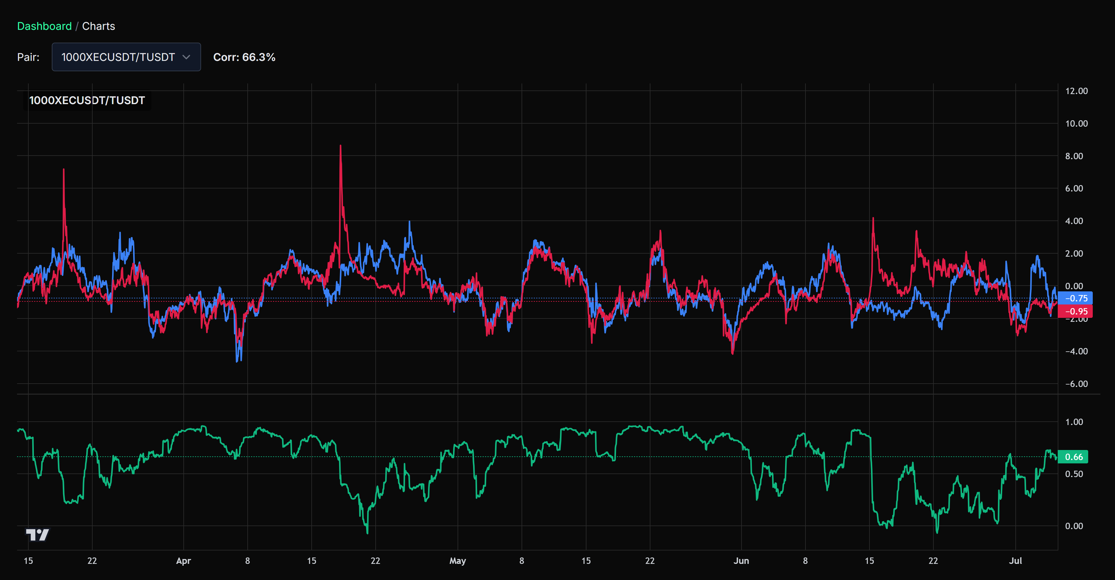Click the Jun marker on time axis

tap(741, 561)
